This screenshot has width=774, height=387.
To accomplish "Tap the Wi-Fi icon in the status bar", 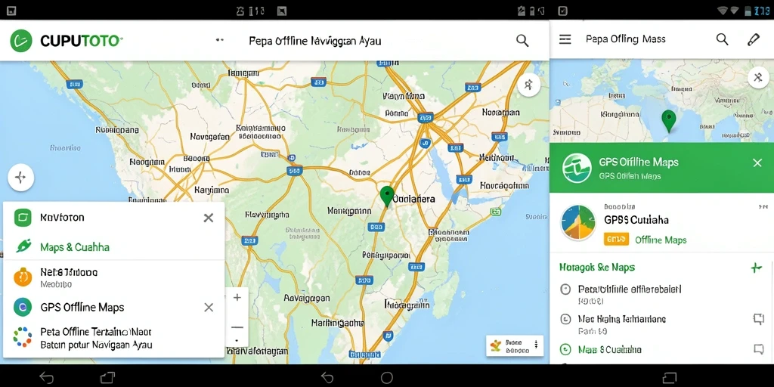I will 723,11.
